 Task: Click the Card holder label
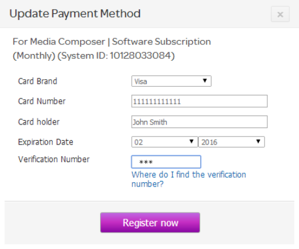[x=39, y=122]
